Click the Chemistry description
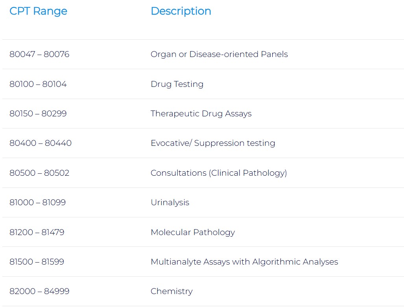 pos(172,291)
